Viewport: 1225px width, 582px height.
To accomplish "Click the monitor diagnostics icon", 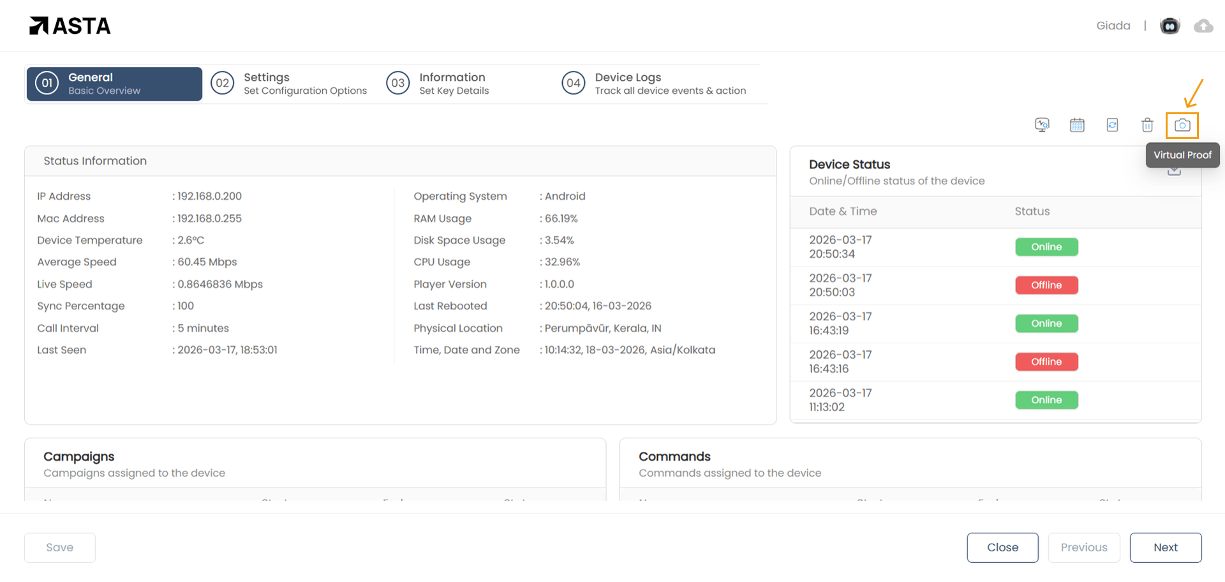I will point(1042,125).
